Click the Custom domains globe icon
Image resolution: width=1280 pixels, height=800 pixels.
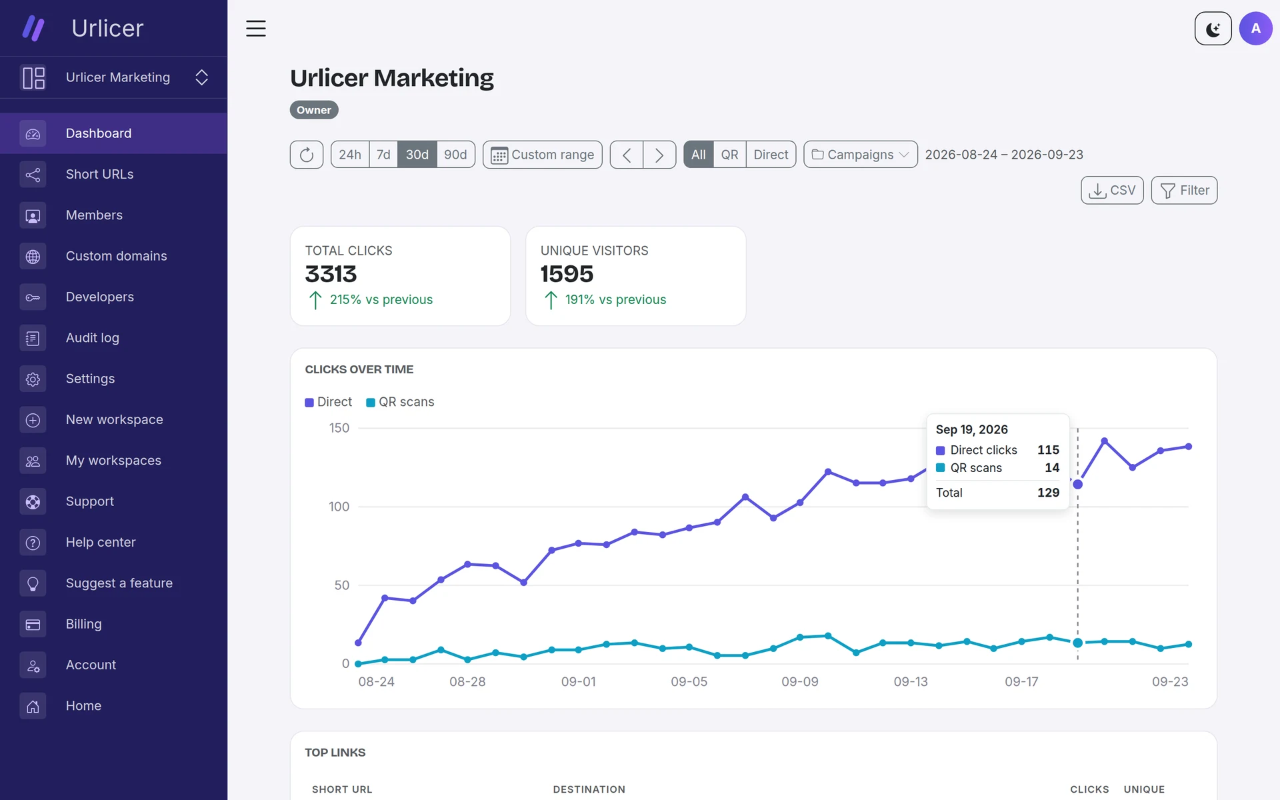(x=33, y=256)
